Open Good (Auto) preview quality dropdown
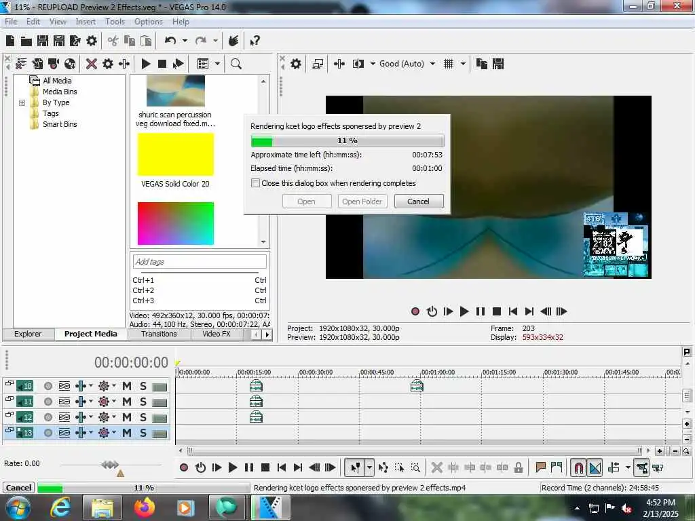Image resolution: width=695 pixels, height=521 pixels. [432, 64]
